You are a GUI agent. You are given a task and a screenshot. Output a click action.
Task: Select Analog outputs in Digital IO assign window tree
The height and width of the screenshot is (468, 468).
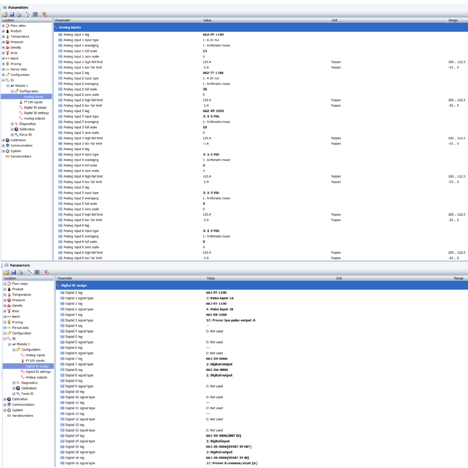pyautogui.click(x=36, y=377)
